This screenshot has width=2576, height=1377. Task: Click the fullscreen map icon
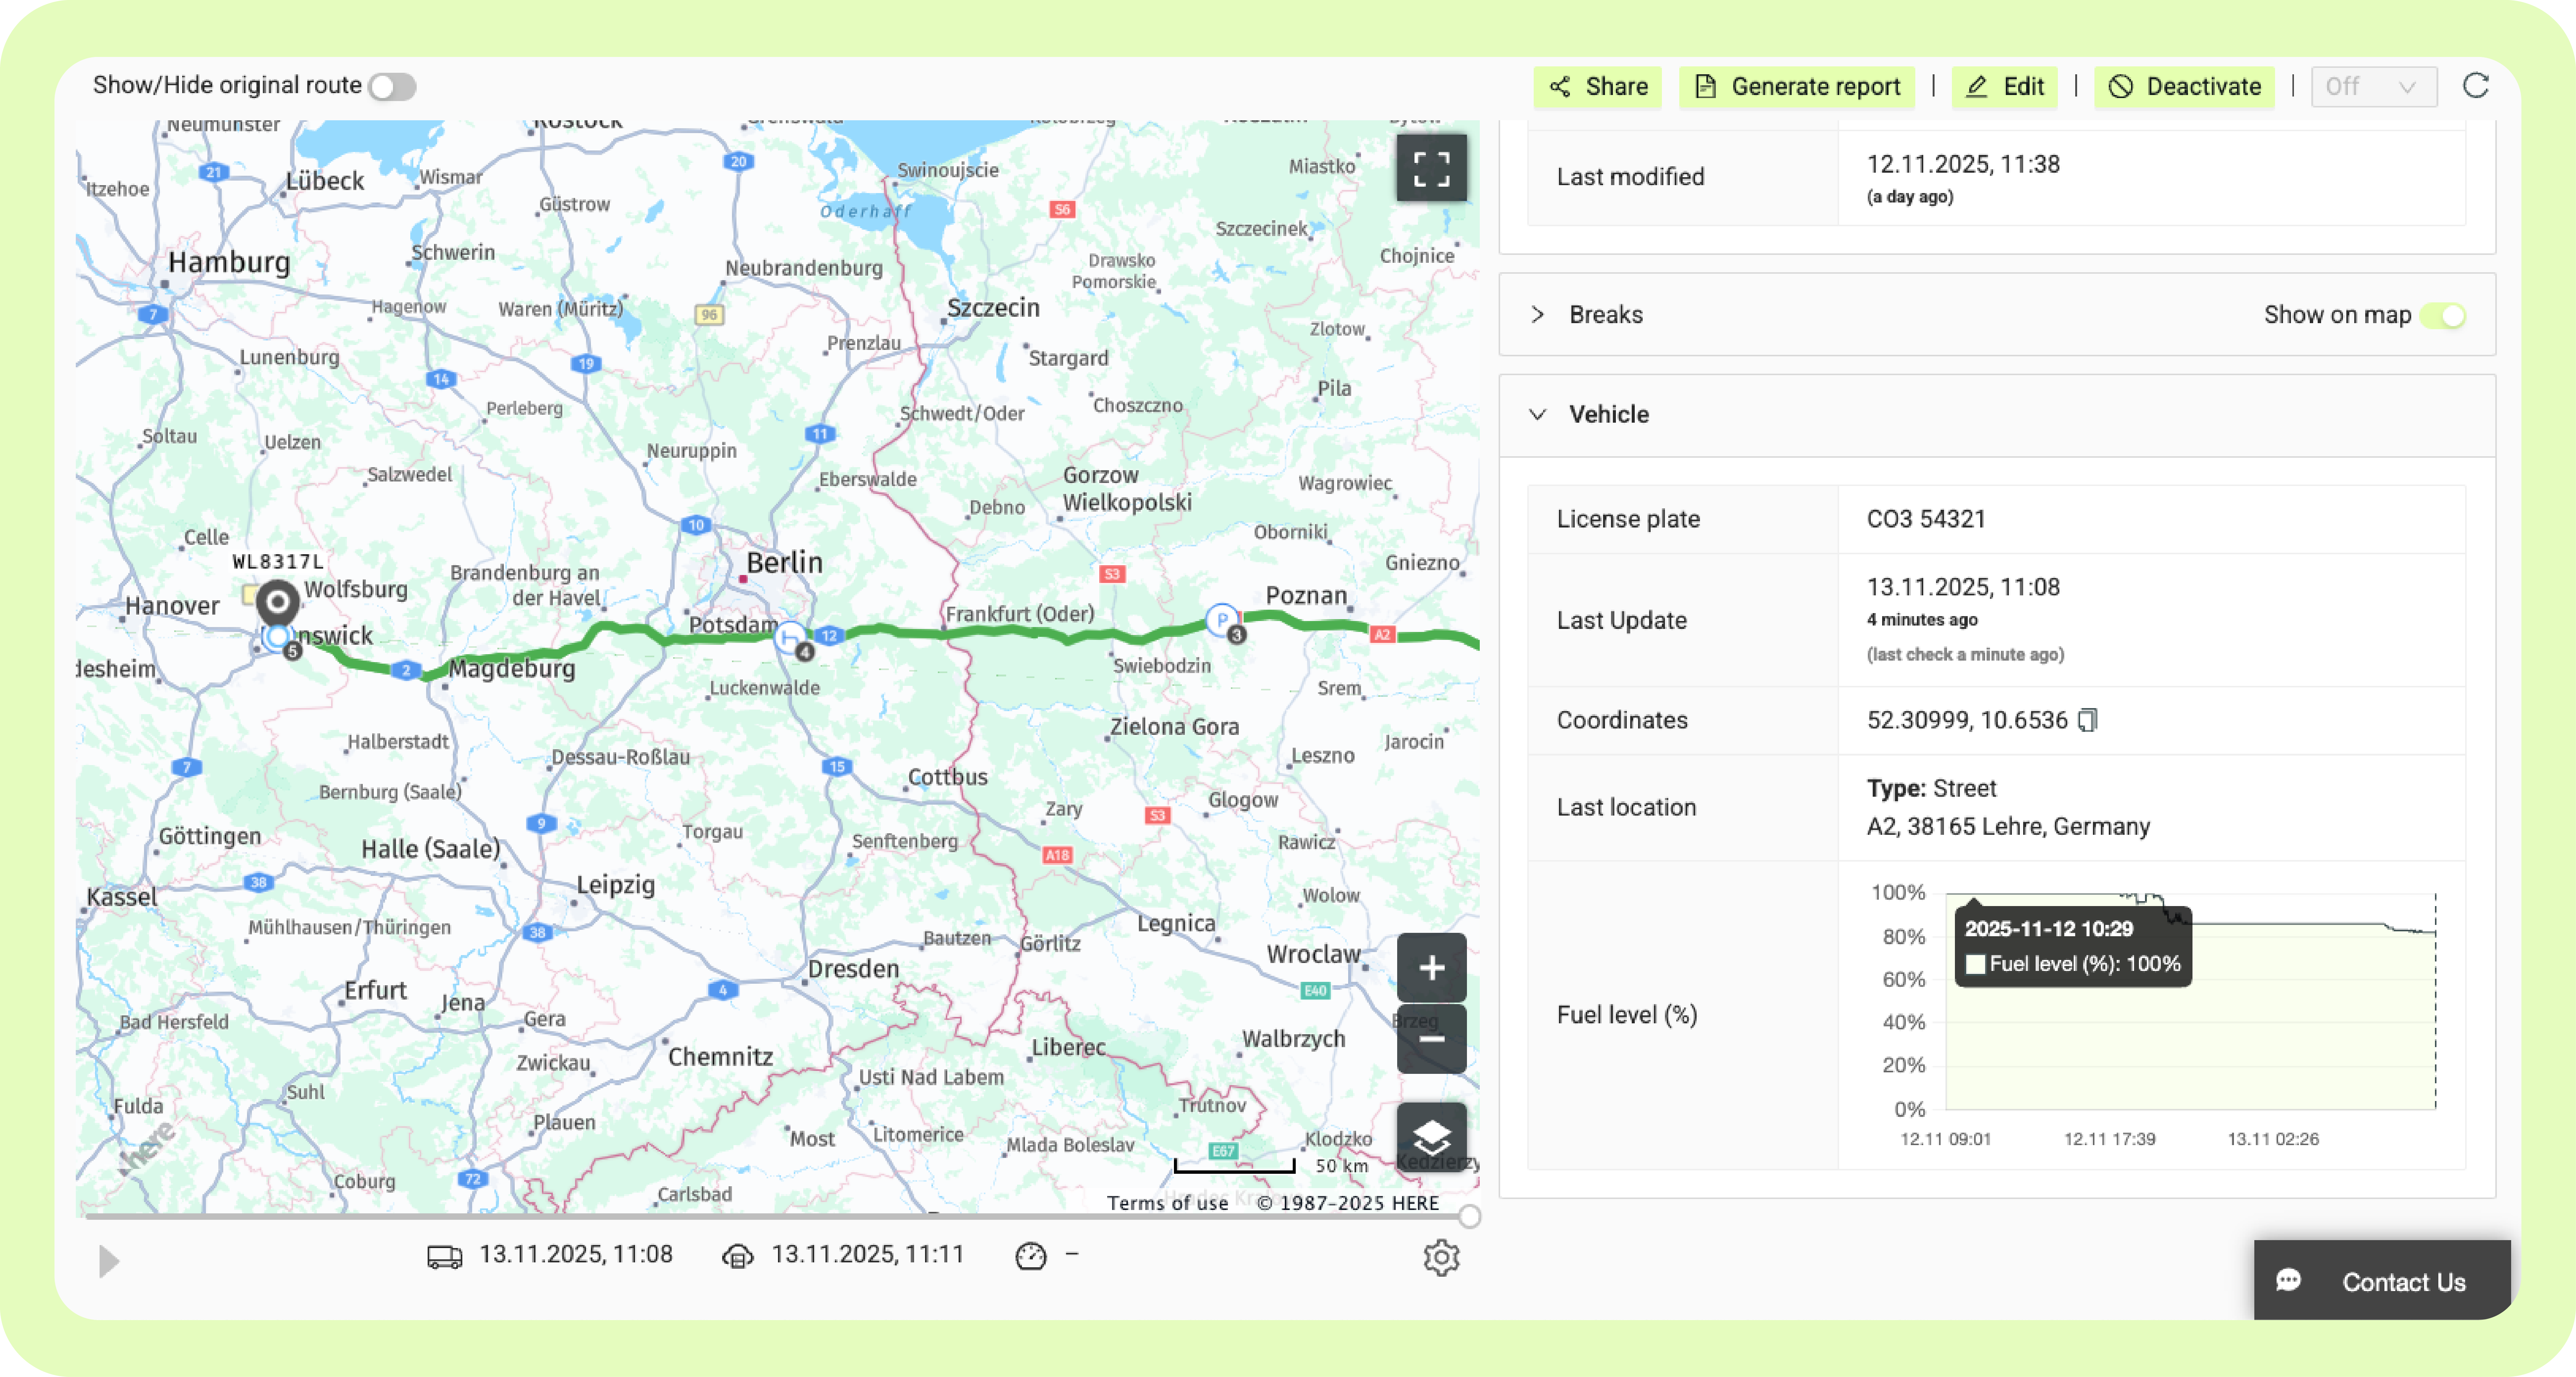pos(1431,168)
